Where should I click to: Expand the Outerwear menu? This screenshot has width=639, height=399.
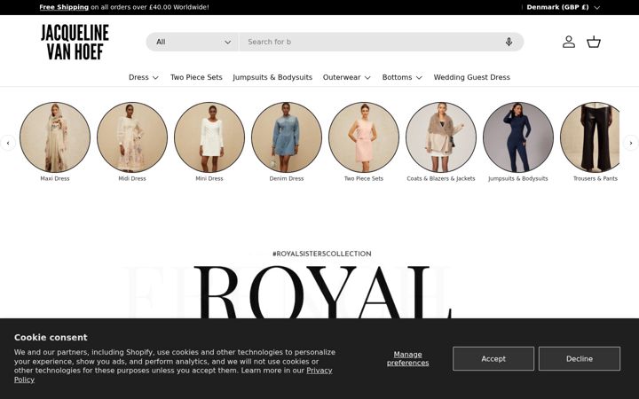tap(347, 77)
